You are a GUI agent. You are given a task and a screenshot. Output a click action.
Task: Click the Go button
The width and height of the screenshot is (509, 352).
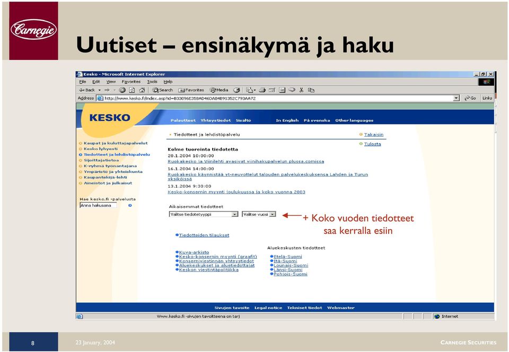(x=470, y=98)
